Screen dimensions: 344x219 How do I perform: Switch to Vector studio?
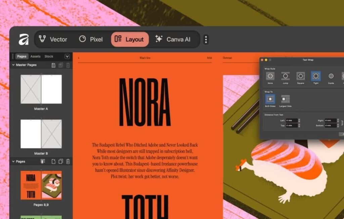pyautogui.click(x=53, y=39)
